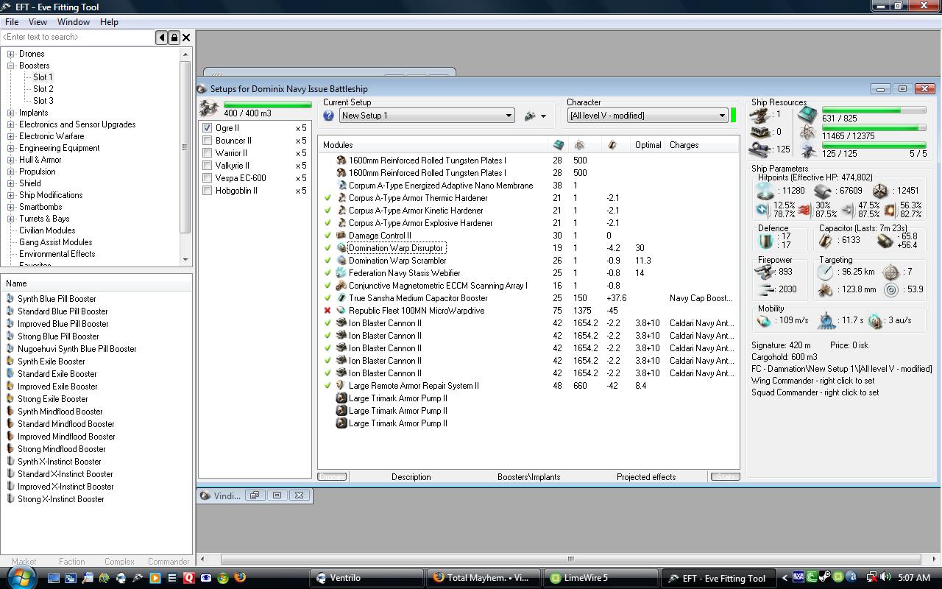942x589 pixels.
Task: Expand the Implants tree node
Action: 11,113
